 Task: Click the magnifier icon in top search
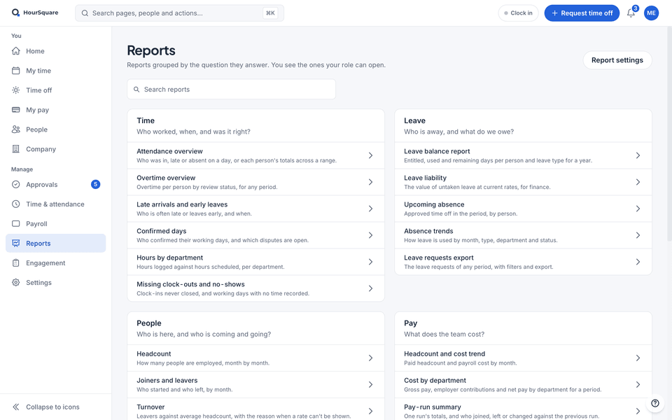[x=85, y=13]
